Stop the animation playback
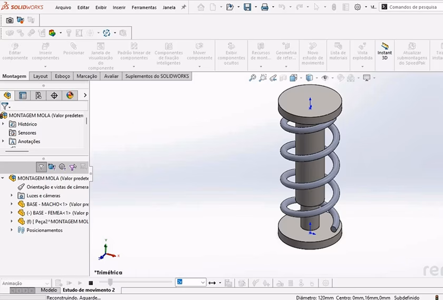 click(91, 283)
